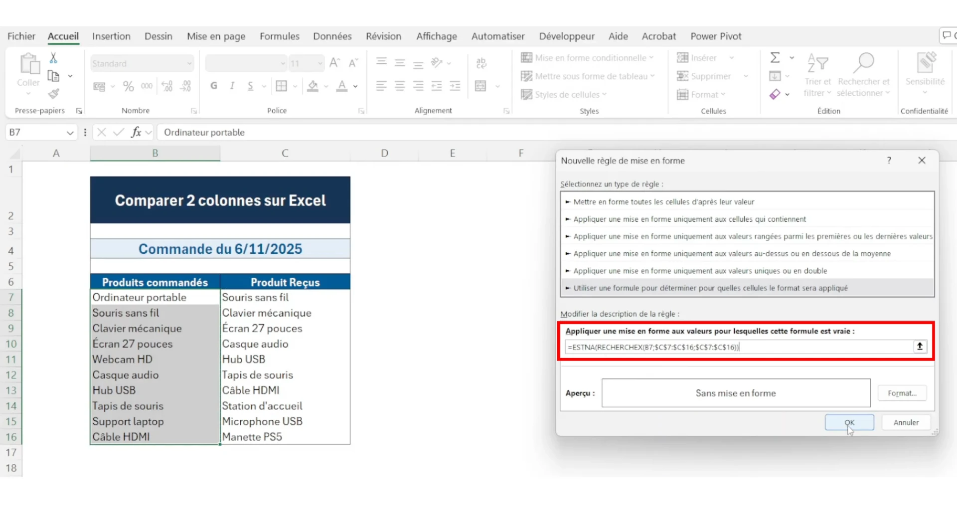Open the Fichier tab
Viewport: 957px width, 530px height.
(x=21, y=36)
